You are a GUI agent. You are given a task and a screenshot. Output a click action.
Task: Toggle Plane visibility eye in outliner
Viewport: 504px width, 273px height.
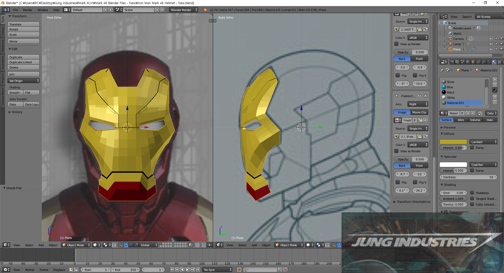pos(491,49)
